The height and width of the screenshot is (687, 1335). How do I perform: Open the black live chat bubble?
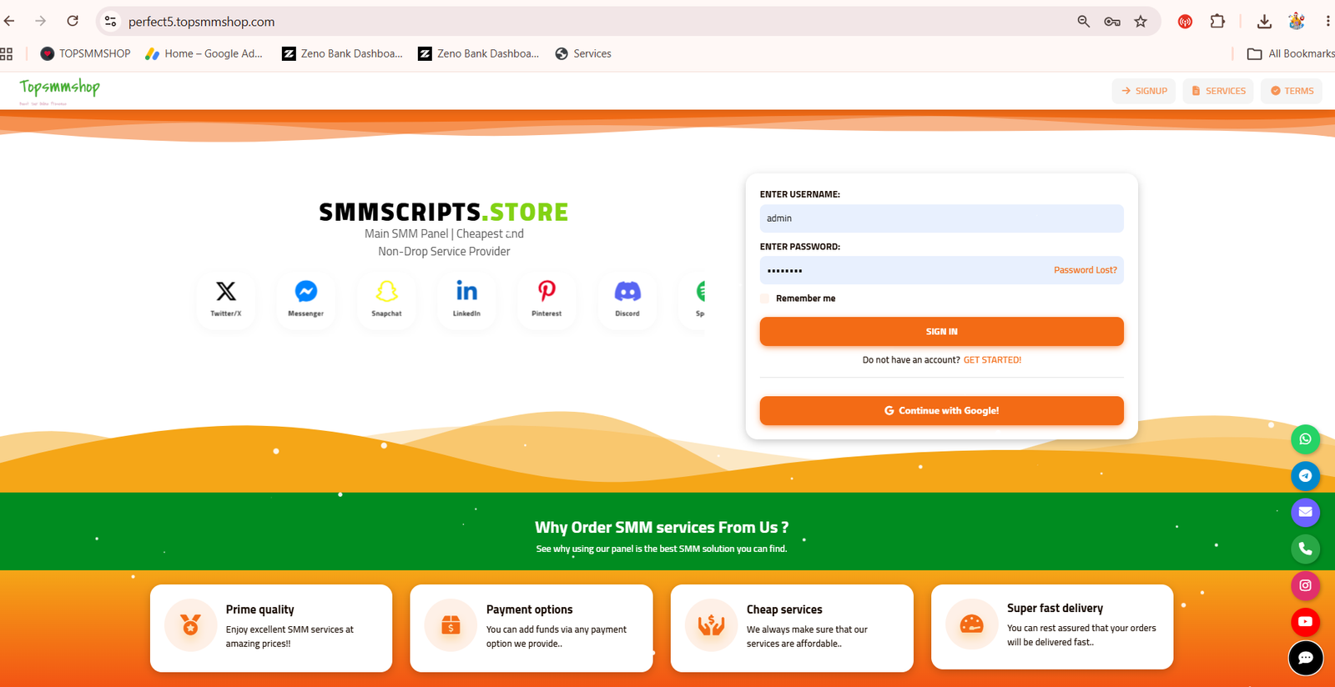[1306, 658]
